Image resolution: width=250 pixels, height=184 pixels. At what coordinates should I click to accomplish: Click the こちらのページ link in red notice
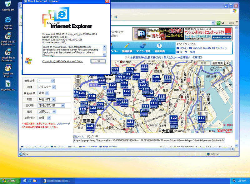(x=63, y=124)
